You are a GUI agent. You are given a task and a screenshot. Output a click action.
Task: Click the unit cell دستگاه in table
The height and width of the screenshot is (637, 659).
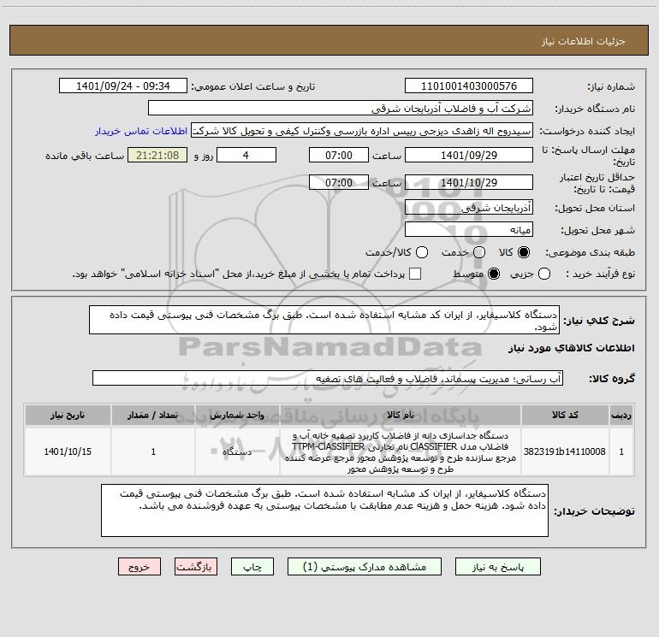pos(237,451)
